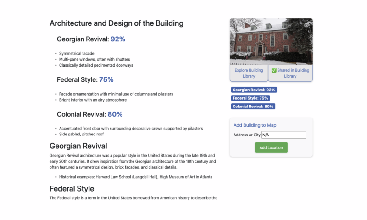
Task: Click the Georgian Revival section heading
Action: click(78, 146)
